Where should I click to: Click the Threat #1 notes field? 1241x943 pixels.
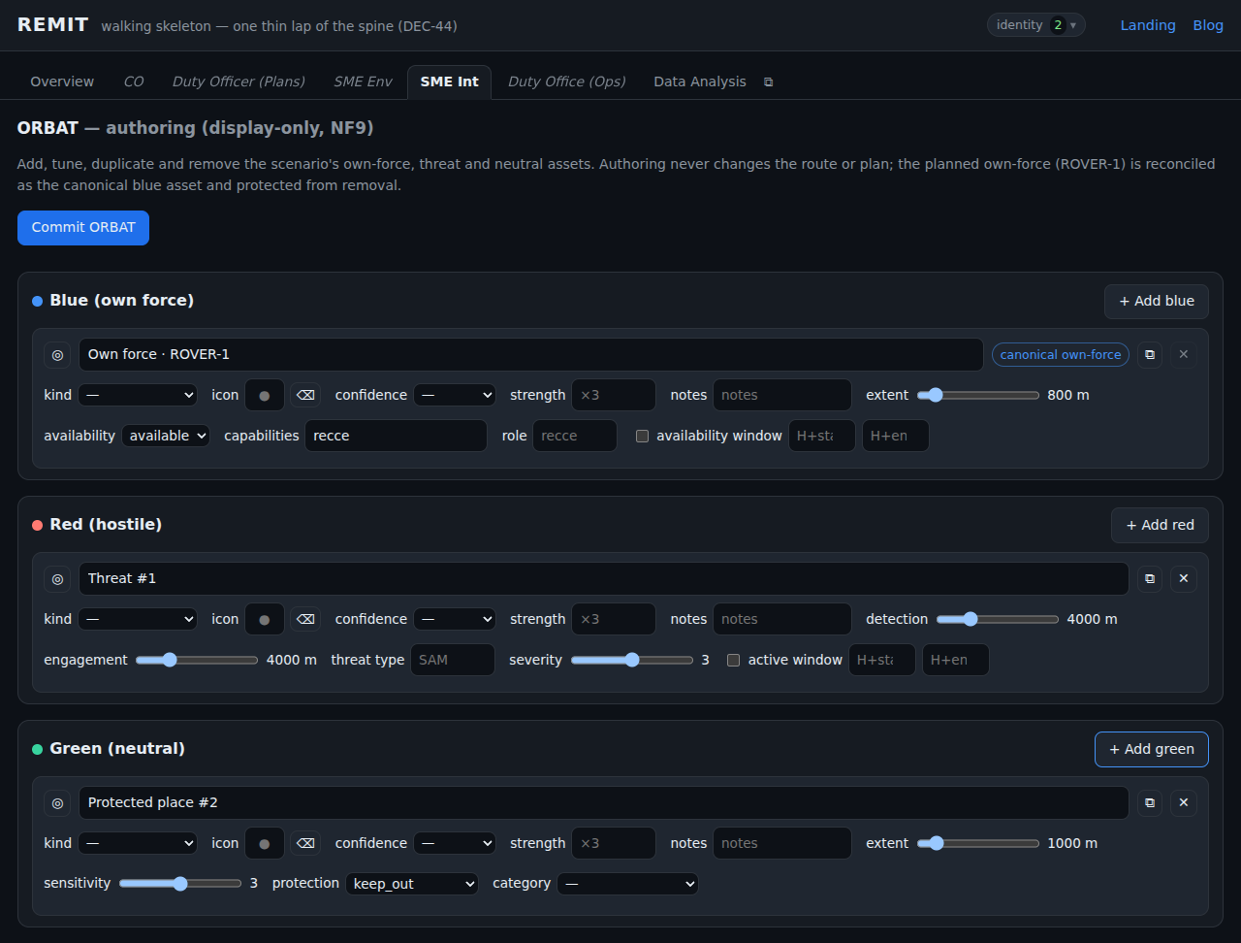click(x=782, y=620)
